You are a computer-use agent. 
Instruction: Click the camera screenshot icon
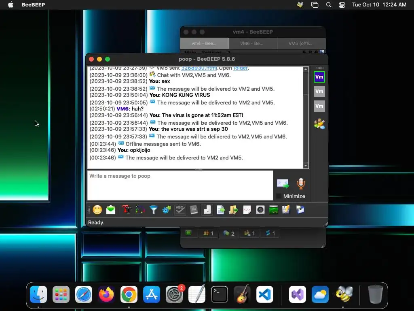tap(260, 210)
